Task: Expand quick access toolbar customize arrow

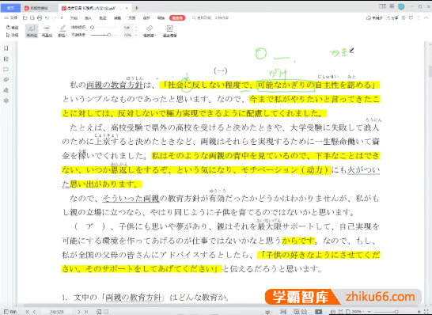Action: 62,18
